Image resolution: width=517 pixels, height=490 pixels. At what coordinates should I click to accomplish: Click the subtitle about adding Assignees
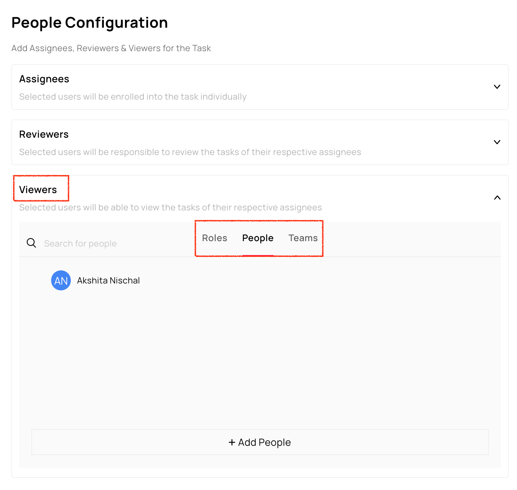(x=111, y=48)
